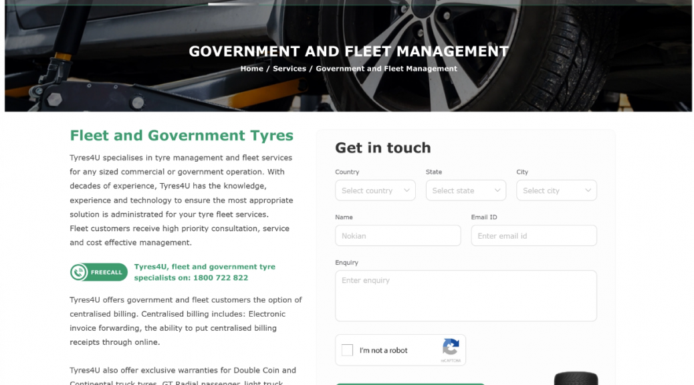Open the Services breadcrumb link
This screenshot has height=385, width=694.
290,69
